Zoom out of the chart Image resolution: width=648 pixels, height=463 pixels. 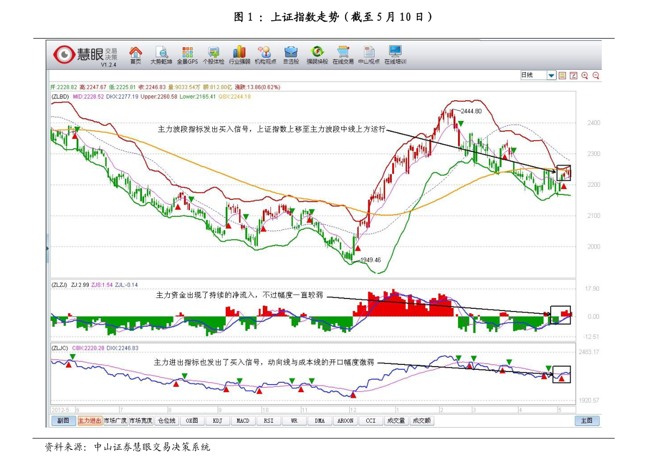click(596, 75)
